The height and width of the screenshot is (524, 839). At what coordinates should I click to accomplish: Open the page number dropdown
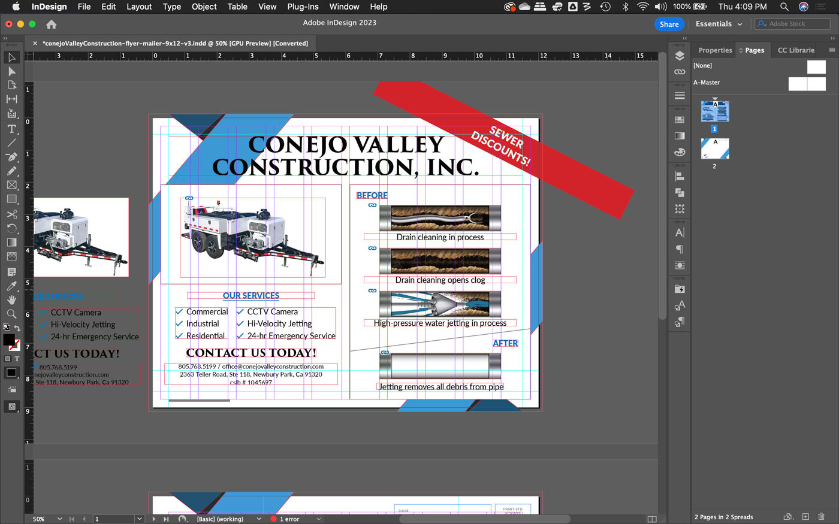click(x=140, y=519)
